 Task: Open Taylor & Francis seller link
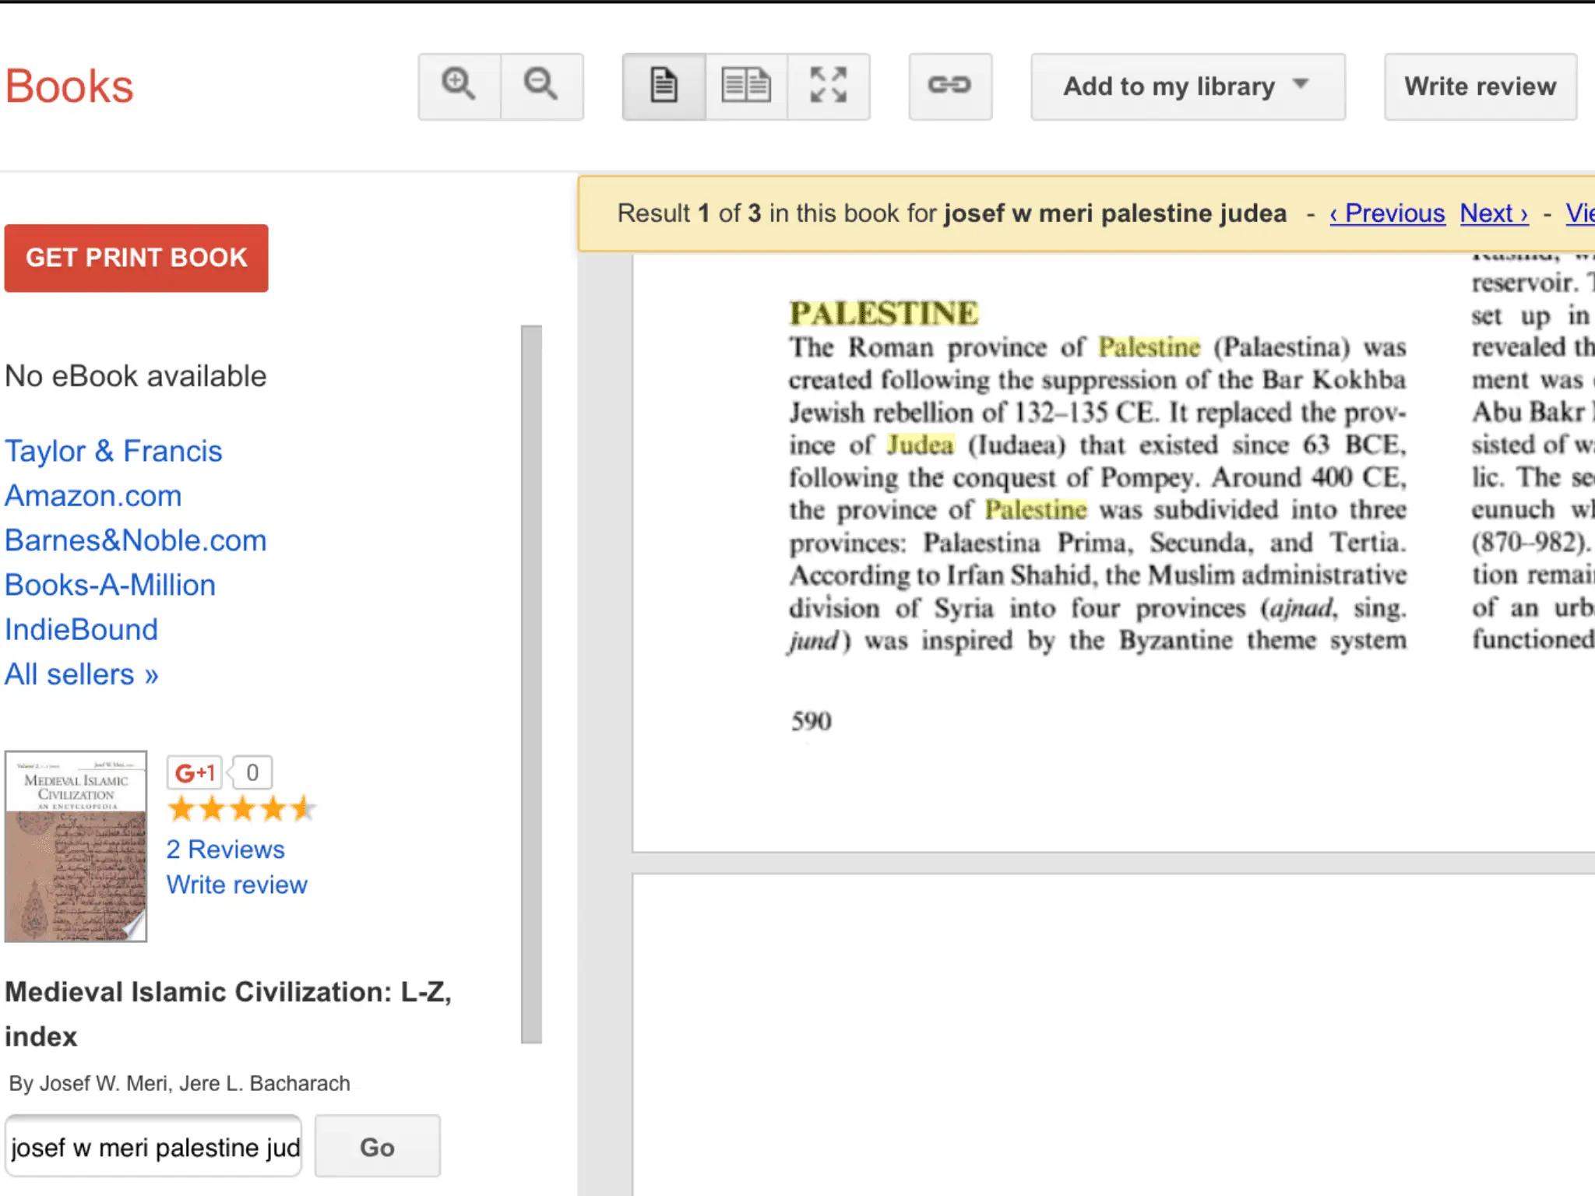pos(114,451)
